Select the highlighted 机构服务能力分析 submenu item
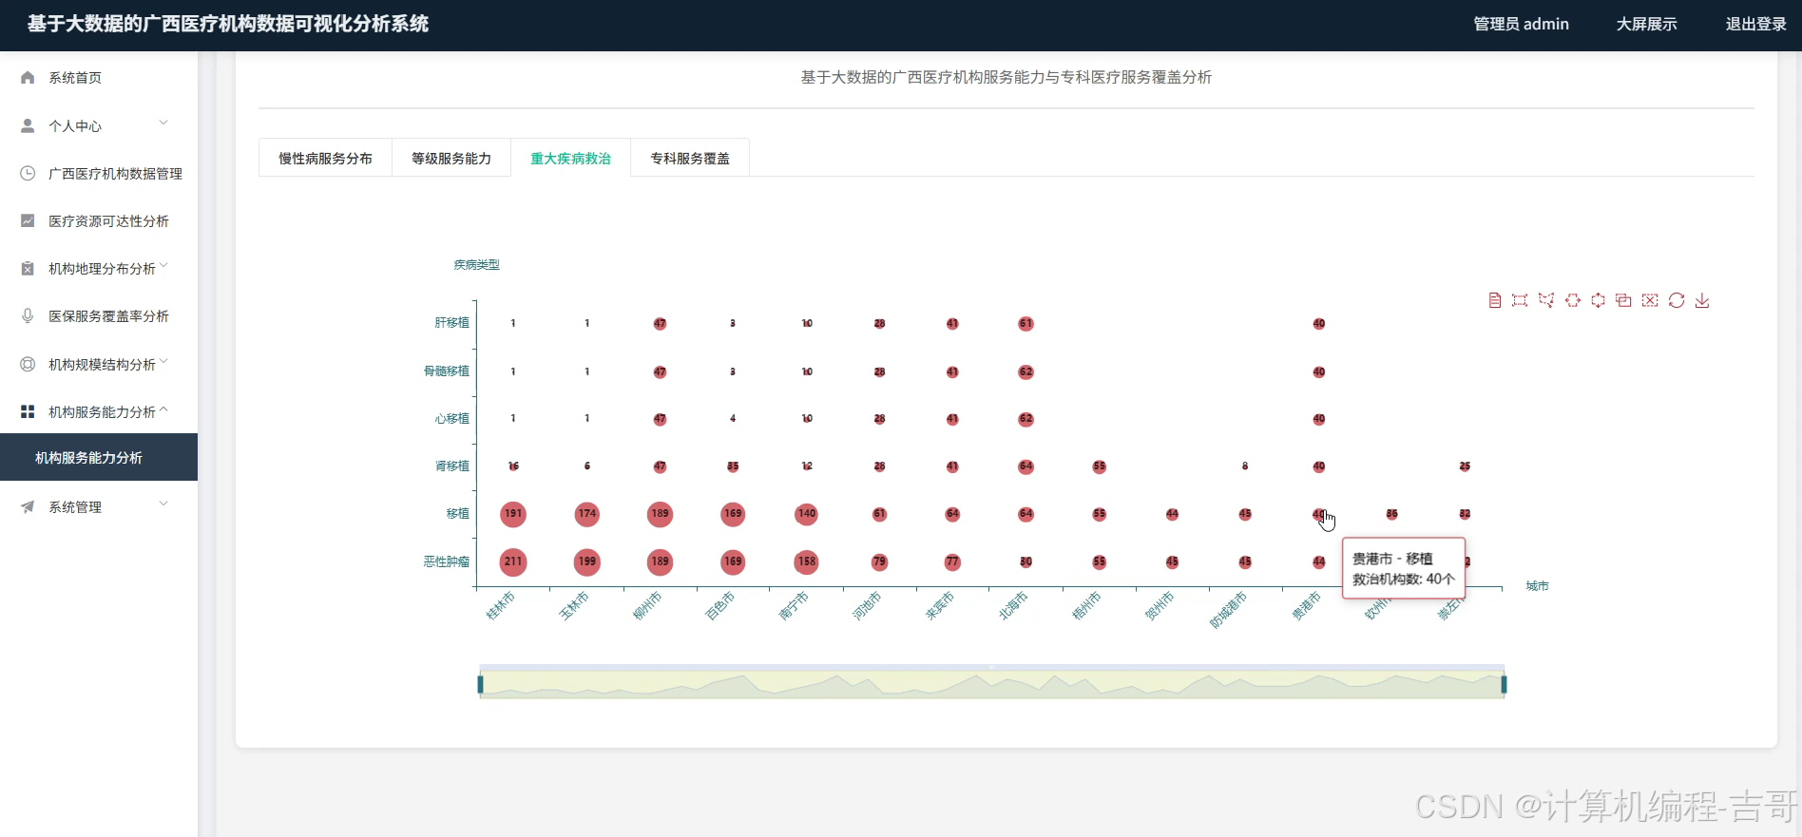The width and height of the screenshot is (1802, 837). [99, 457]
